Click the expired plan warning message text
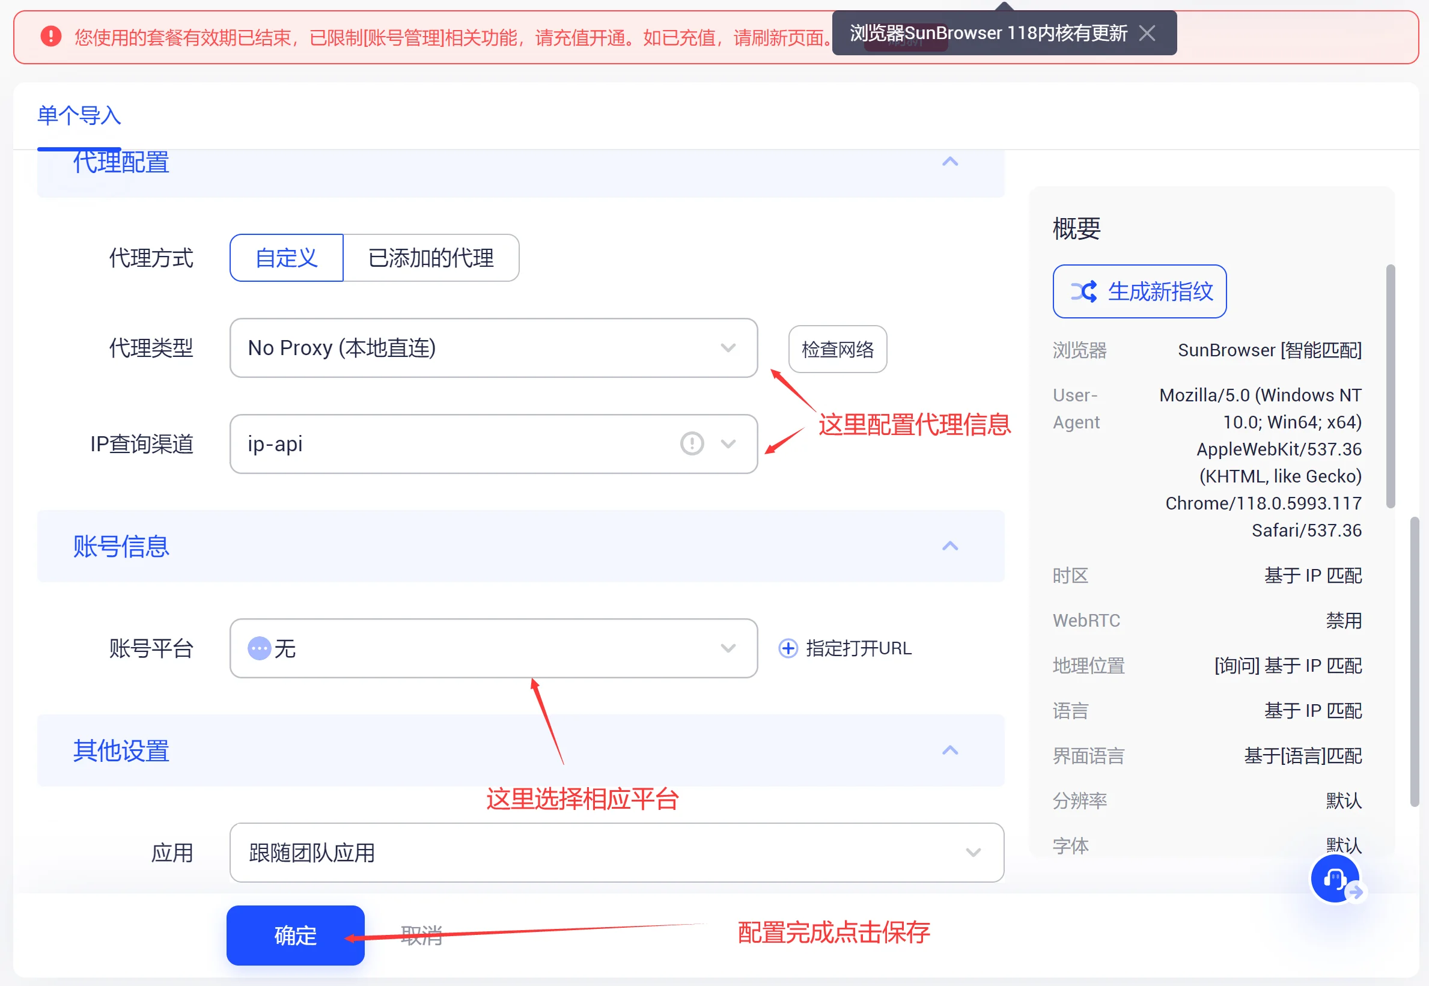 [454, 38]
